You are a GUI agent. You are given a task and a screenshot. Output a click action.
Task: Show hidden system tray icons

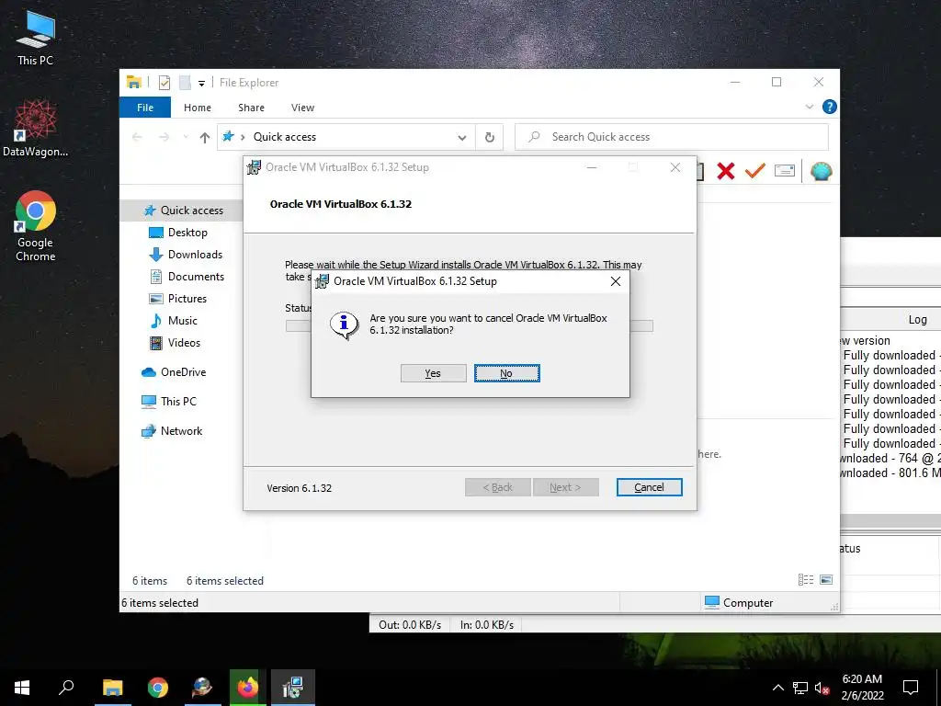click(777, 688)
